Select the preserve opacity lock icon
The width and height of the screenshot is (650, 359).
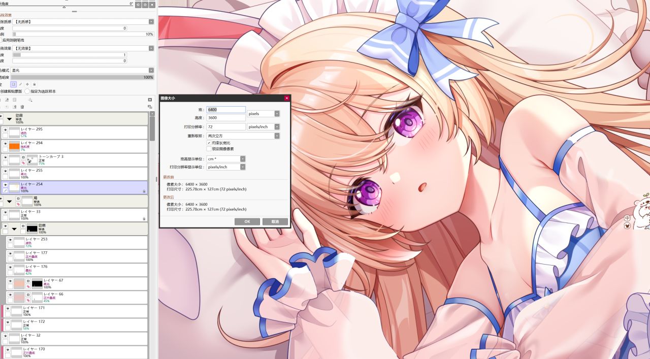click(14, 84)
